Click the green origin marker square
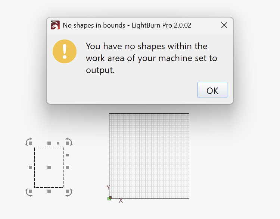This screenshot has height=219, width=280. pos(109,199)
